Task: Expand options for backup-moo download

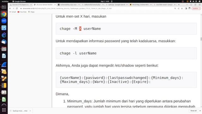Action: coord(30,111)
